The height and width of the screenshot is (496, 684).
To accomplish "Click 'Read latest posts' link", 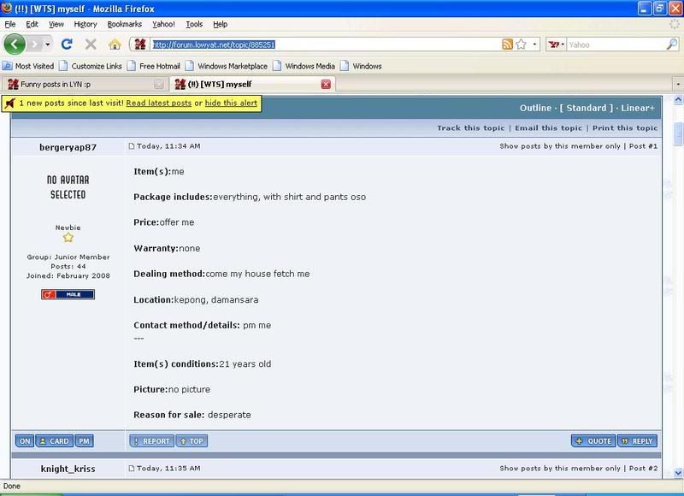I will pos(158,103).
